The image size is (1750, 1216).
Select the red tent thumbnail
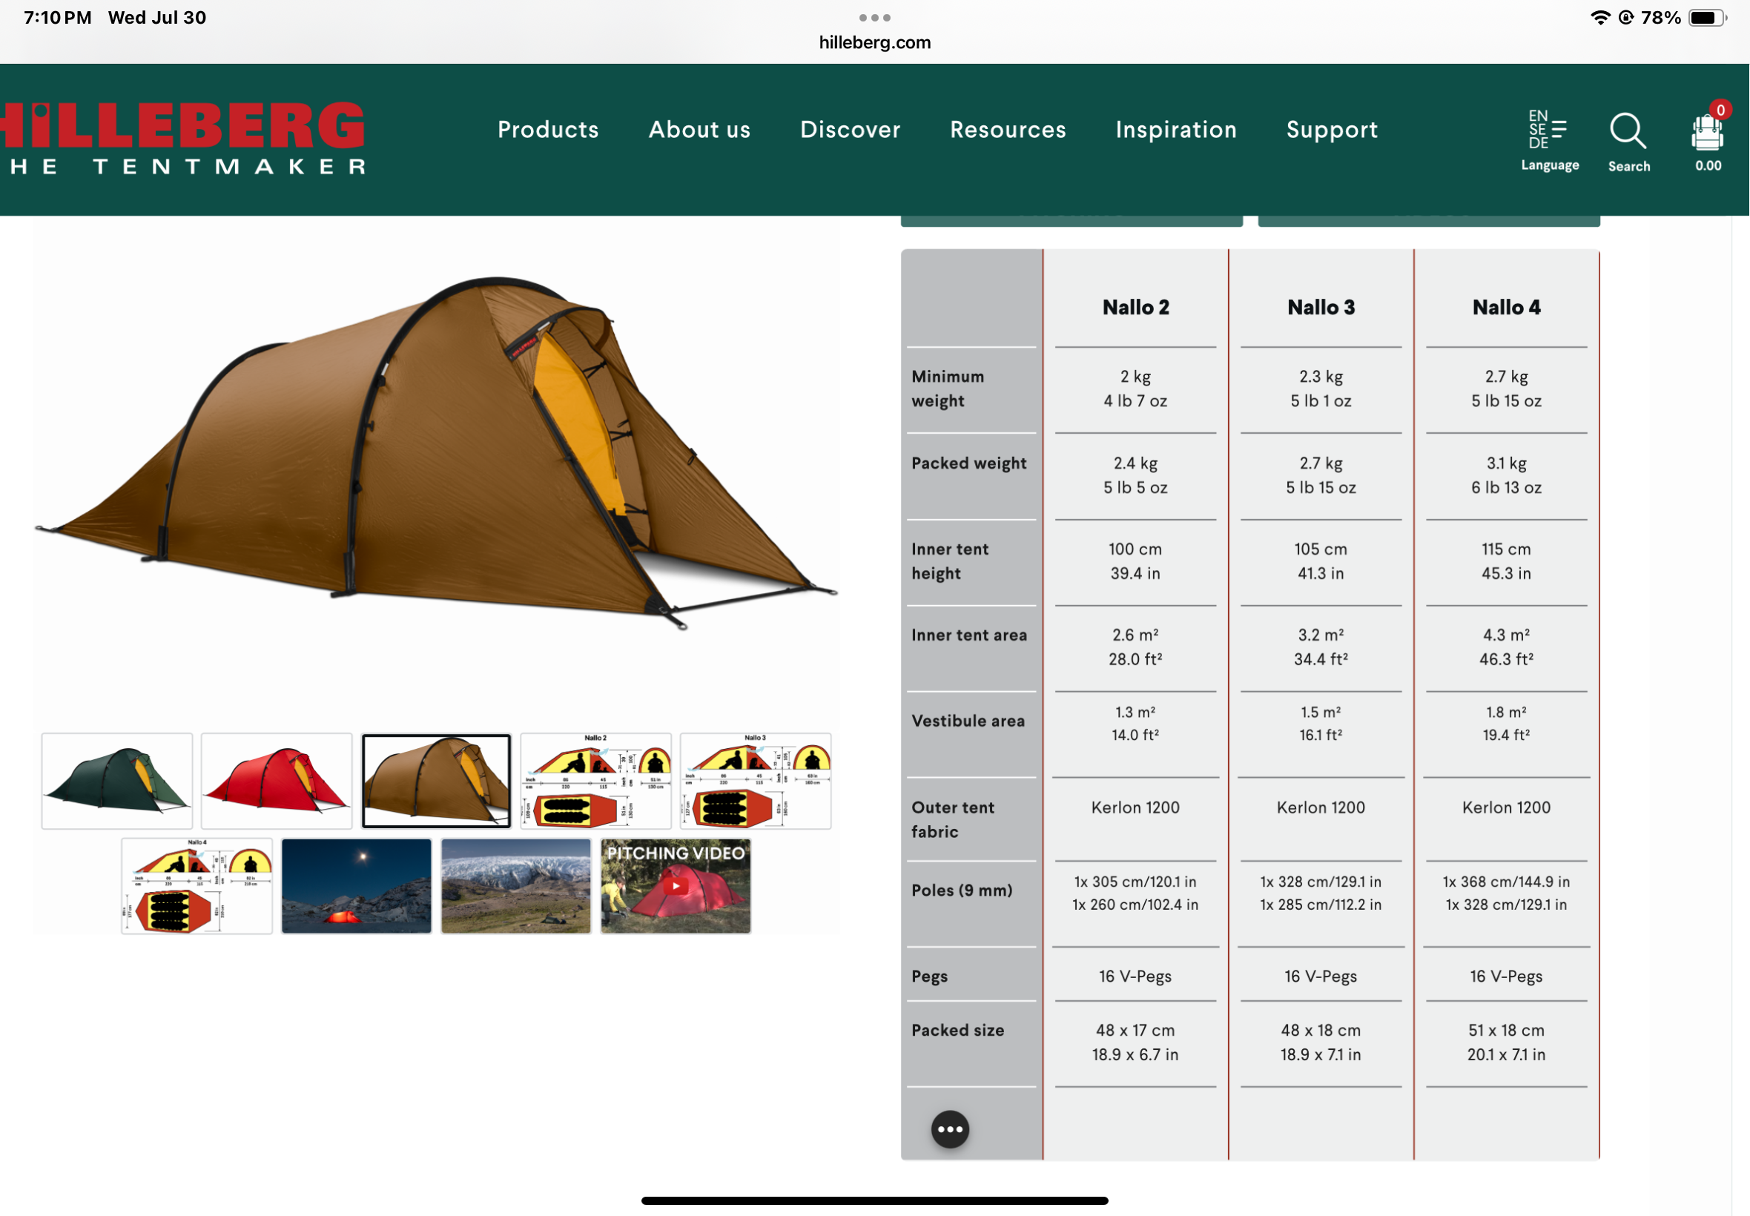point(276,780)
